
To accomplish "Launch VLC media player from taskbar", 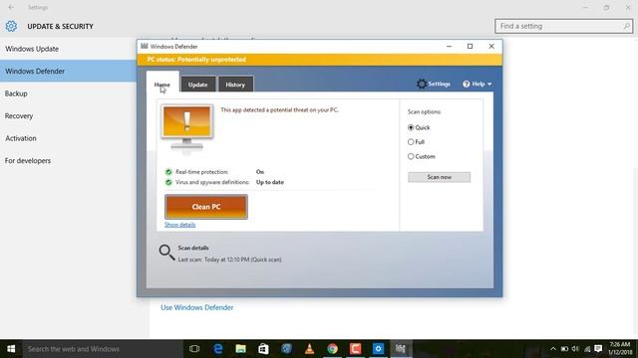I will pos(309,349).
